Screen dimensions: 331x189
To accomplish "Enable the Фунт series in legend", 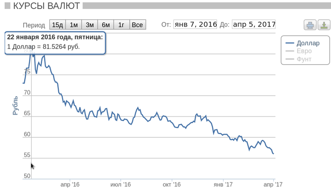I will click(298, 59).
